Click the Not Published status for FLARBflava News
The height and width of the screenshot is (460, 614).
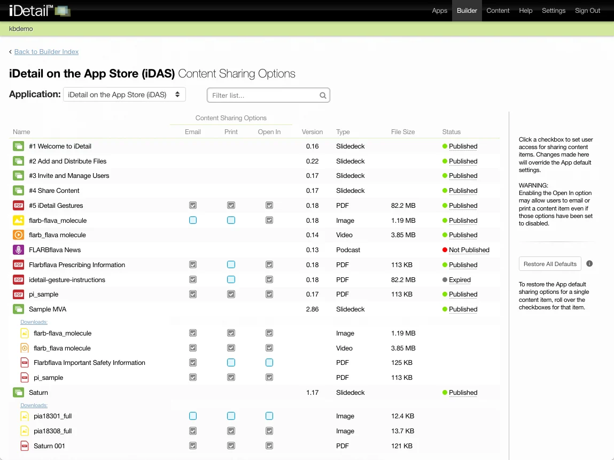pyautogui.click(x=469, y=250)
